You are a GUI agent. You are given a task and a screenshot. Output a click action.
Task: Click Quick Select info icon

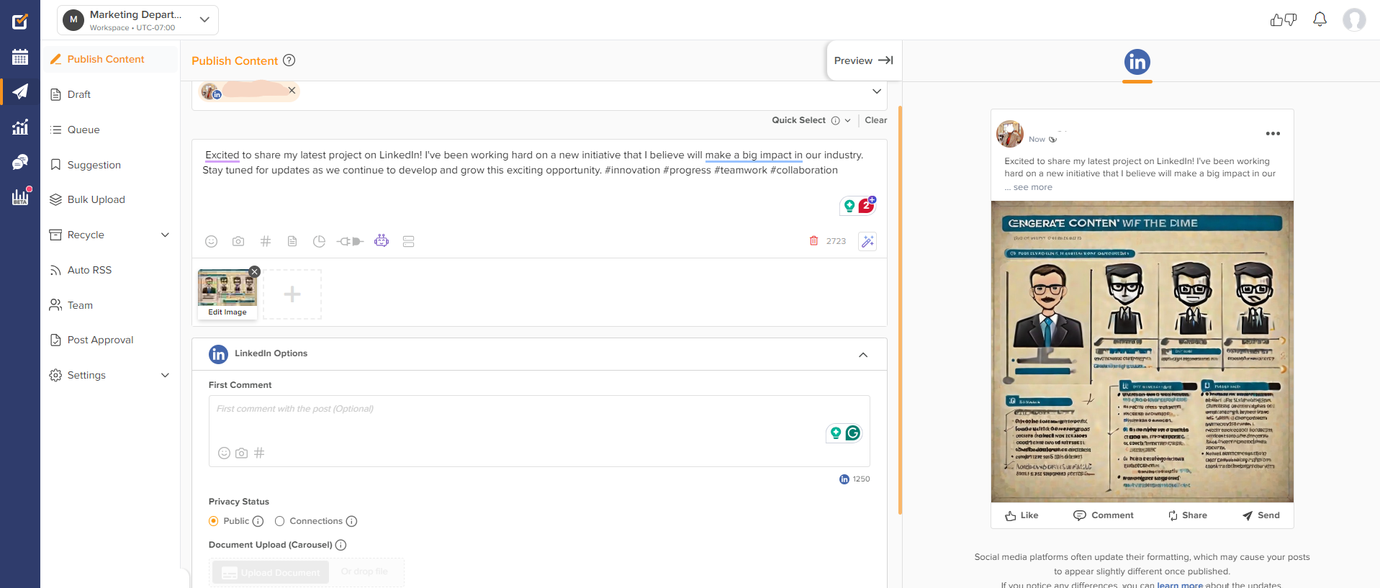(835, 121)
